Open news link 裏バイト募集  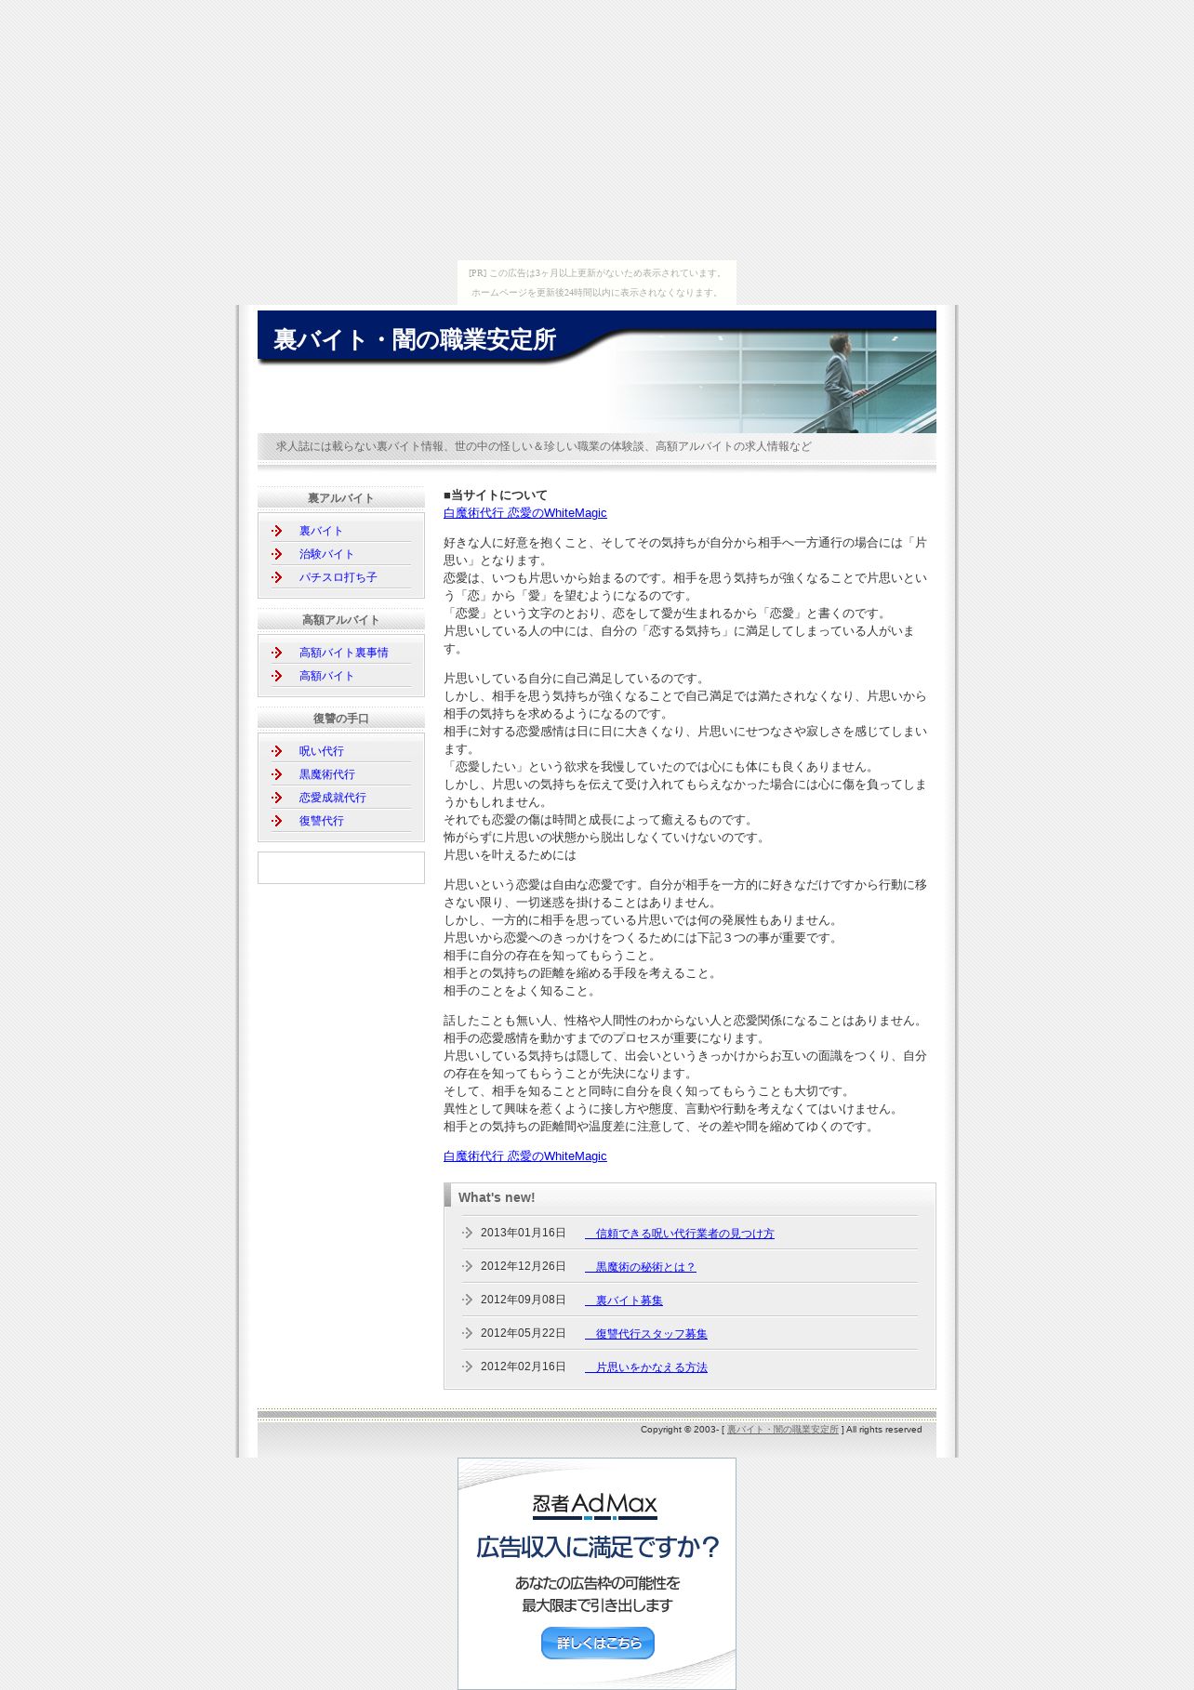tap(624, 1301)
